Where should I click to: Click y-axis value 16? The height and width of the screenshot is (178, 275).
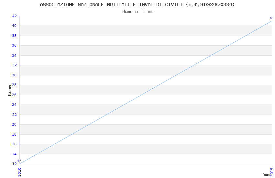[x=14, y=144]
